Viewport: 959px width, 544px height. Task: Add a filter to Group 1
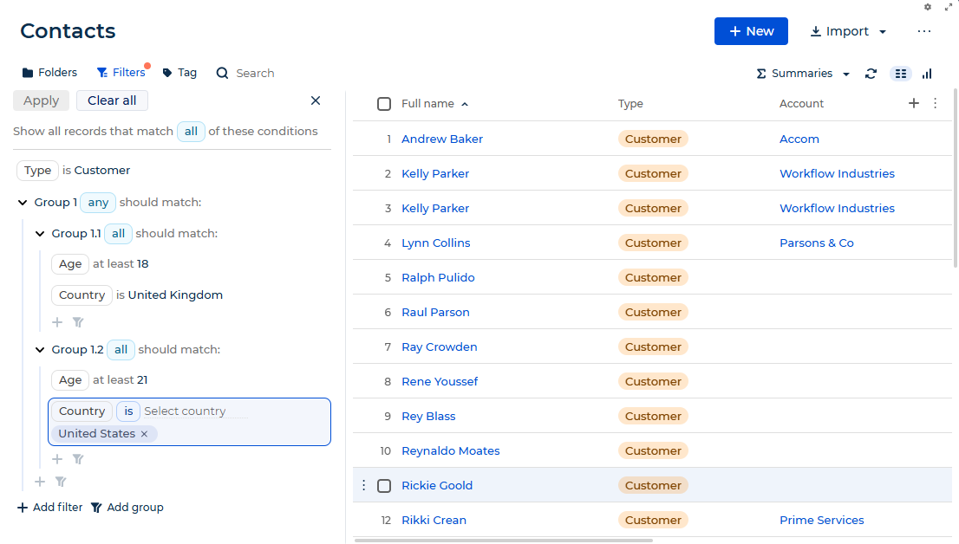[40, 482]
